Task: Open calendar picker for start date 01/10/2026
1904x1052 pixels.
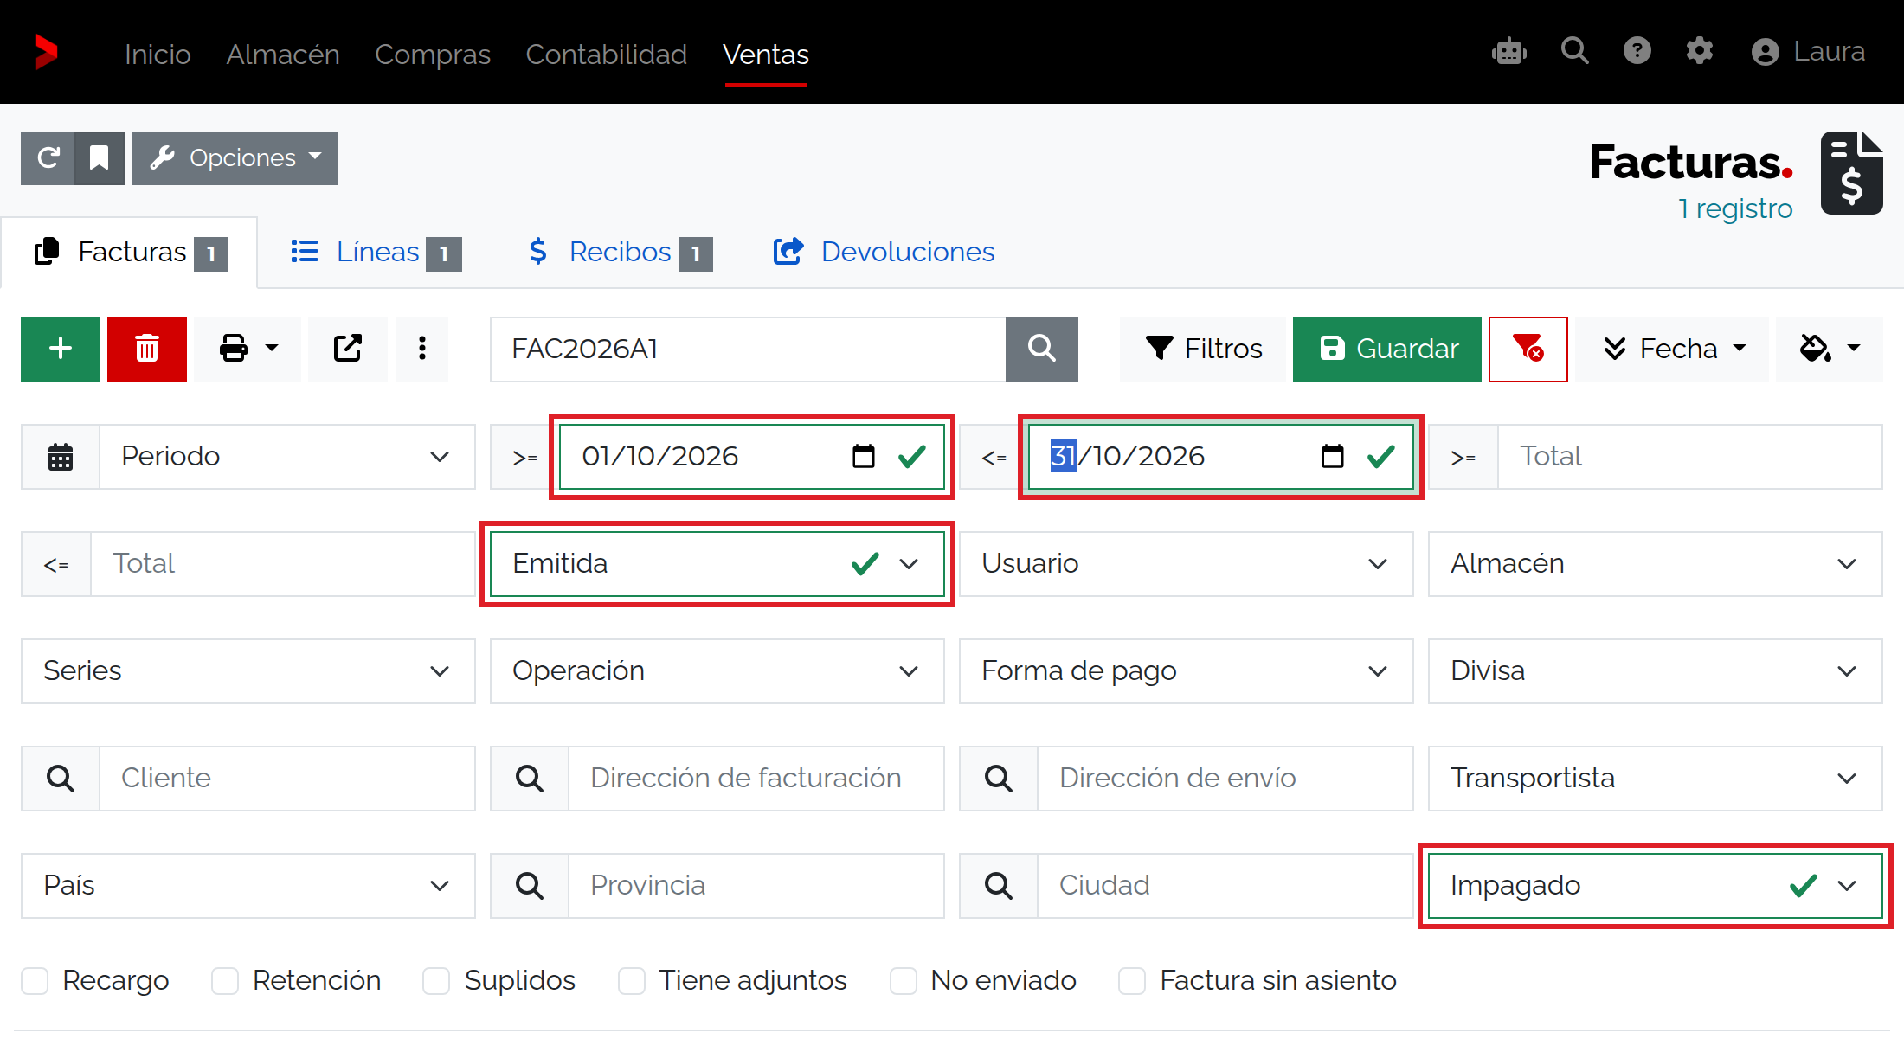Action: tap(864, 456)
